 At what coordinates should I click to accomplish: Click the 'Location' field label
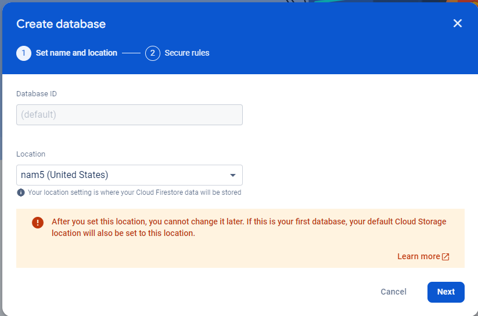click(x=31, y=154)
